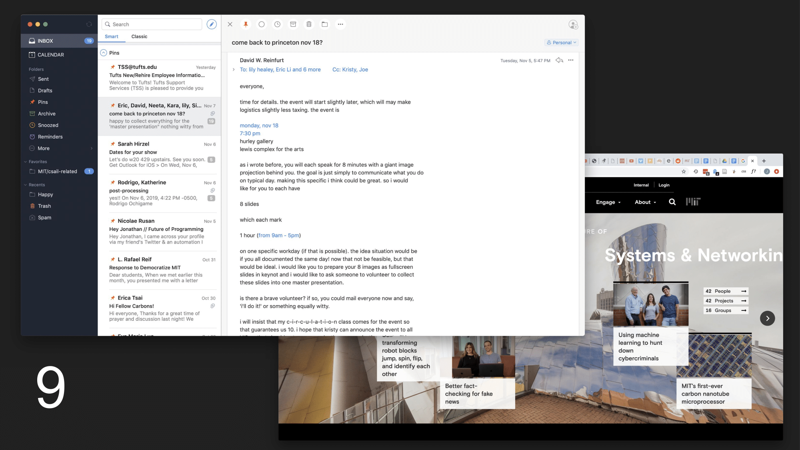The height and width of the screenshot is (450, 800).
Task: Click reply arrow icon in message header
Action: click(559, 60)
